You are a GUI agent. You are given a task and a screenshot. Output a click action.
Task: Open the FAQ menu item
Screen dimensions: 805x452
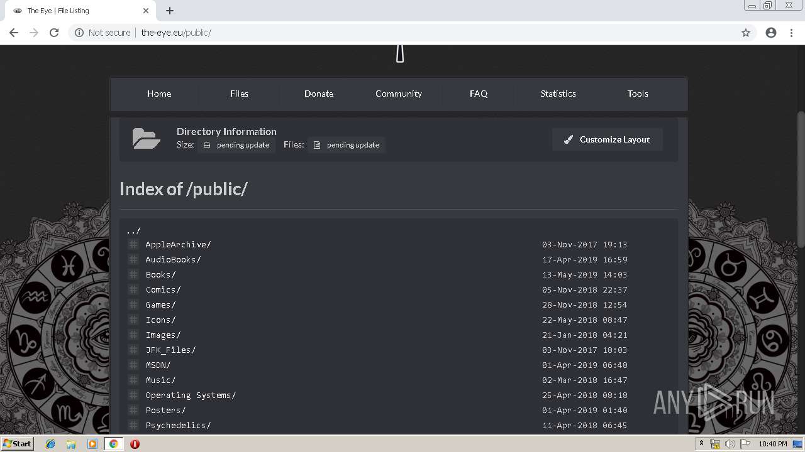(479, 94)
